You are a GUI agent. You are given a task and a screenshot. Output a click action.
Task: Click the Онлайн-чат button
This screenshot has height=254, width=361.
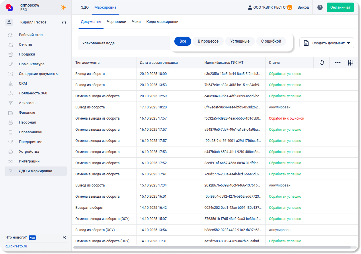(340, 7)
